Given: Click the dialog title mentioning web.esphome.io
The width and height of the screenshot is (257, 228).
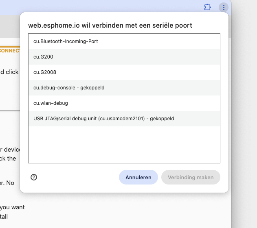Looking at the screenshot, I should coord(110,26).
